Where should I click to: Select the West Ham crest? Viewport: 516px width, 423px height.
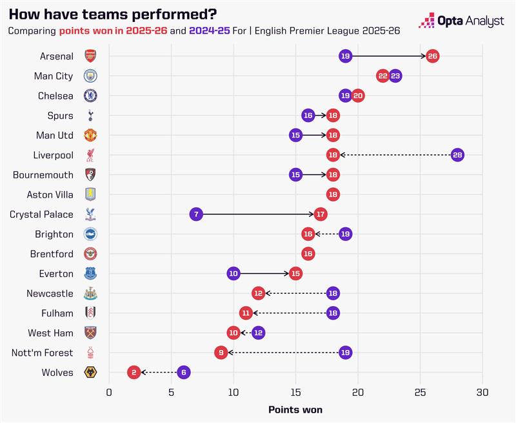90,333
